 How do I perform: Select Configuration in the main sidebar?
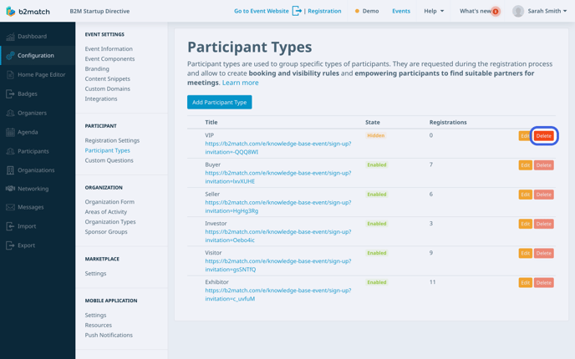(38, 55)
